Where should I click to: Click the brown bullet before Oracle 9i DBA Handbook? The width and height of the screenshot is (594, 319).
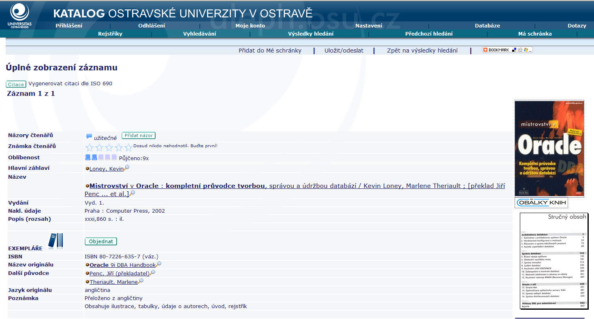click(87, 265)
